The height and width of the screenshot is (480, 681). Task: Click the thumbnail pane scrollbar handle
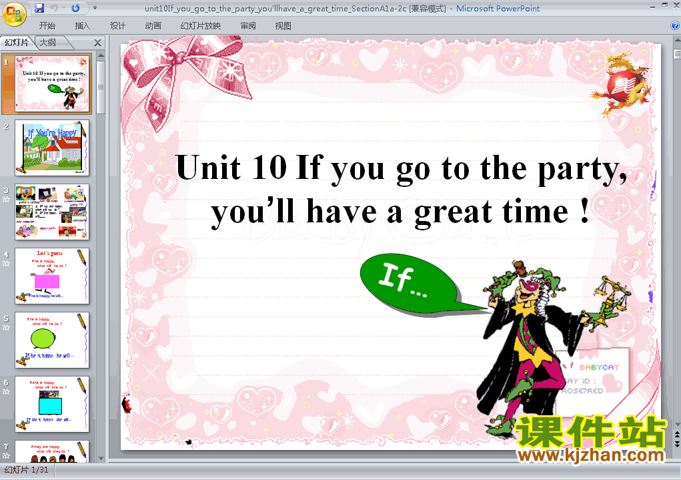click(x=101, y=87)
